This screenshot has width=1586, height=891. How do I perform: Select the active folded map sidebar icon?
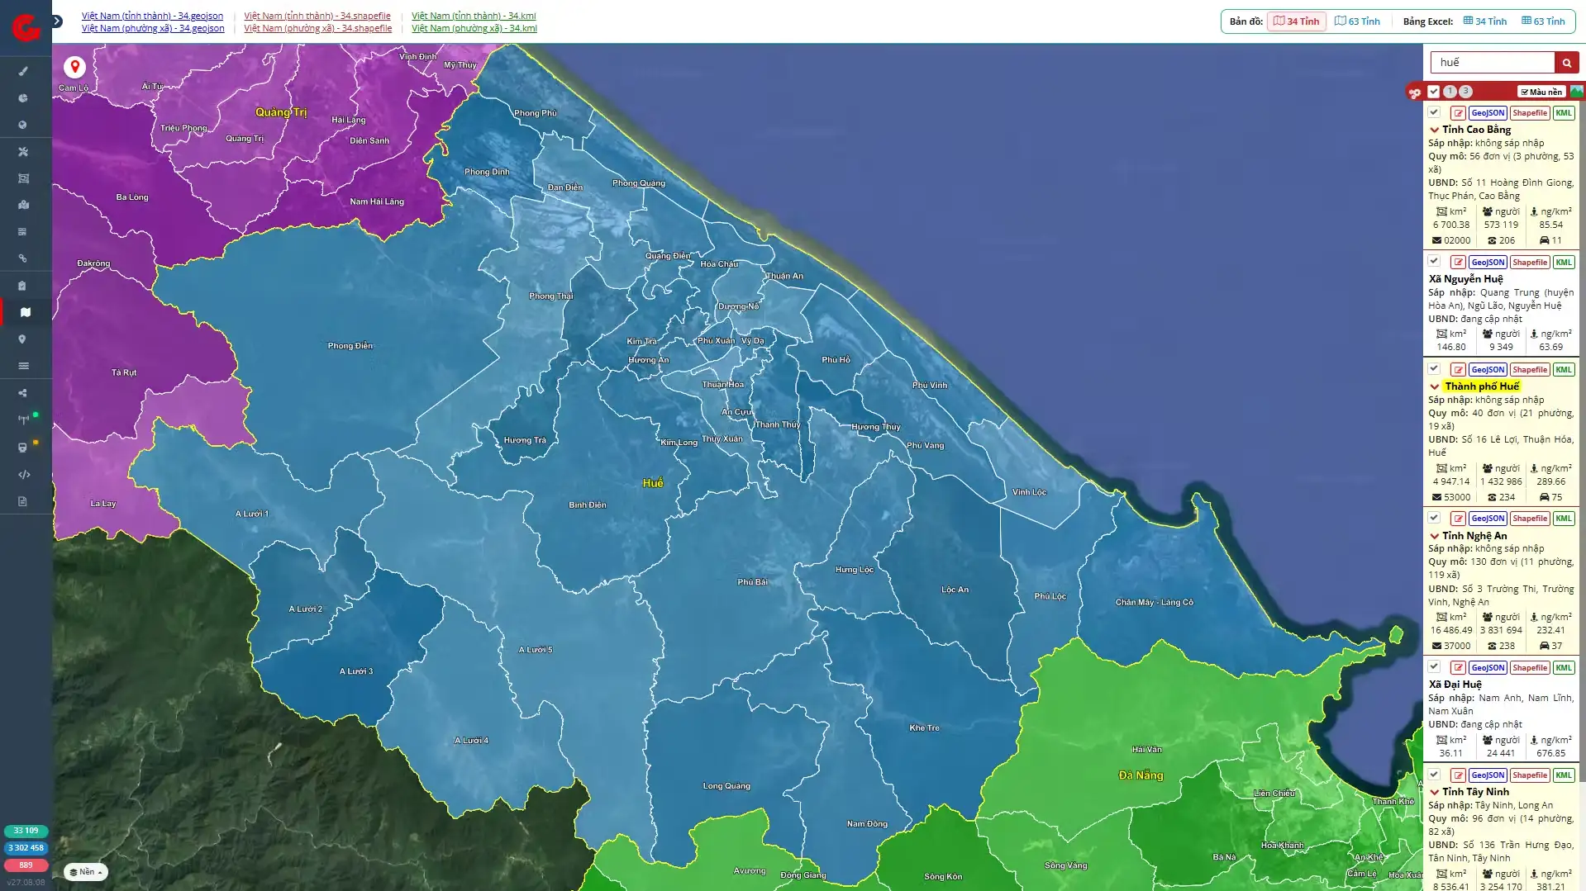(26, 312)
